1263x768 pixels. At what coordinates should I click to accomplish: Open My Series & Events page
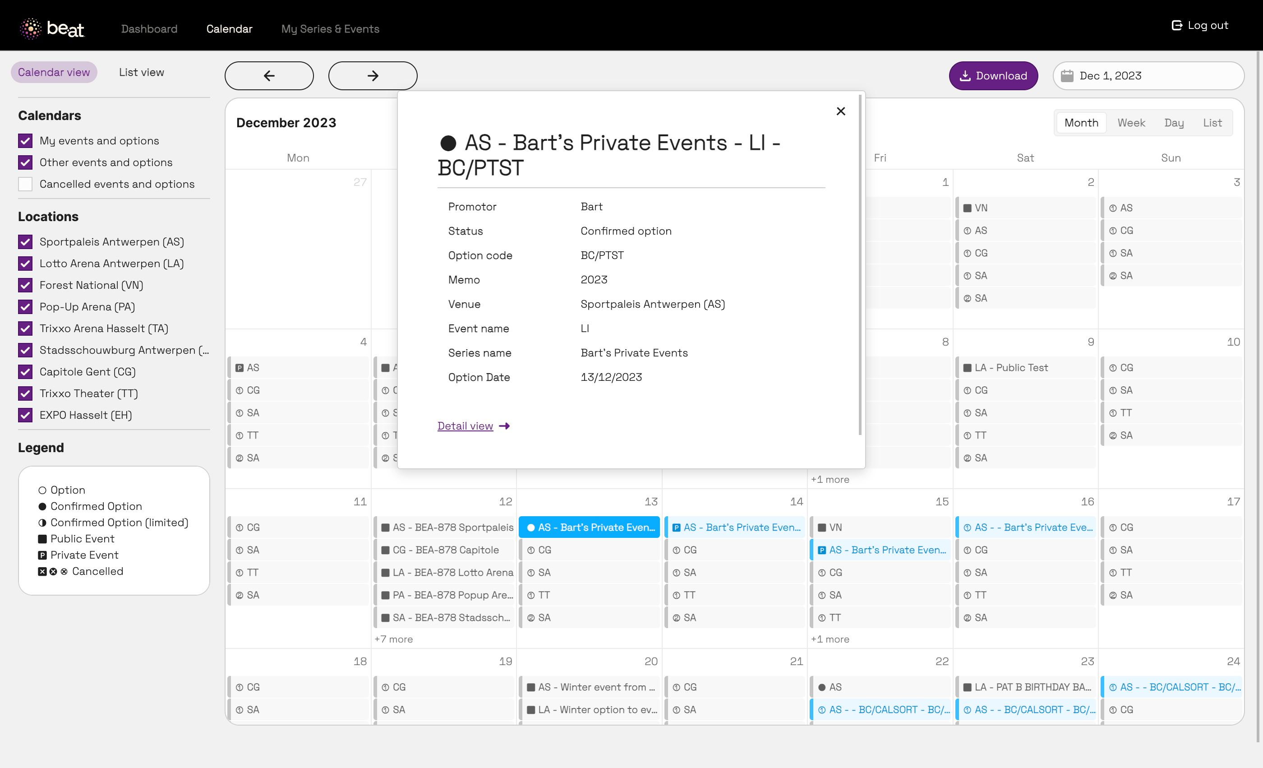tap(330, 29)
